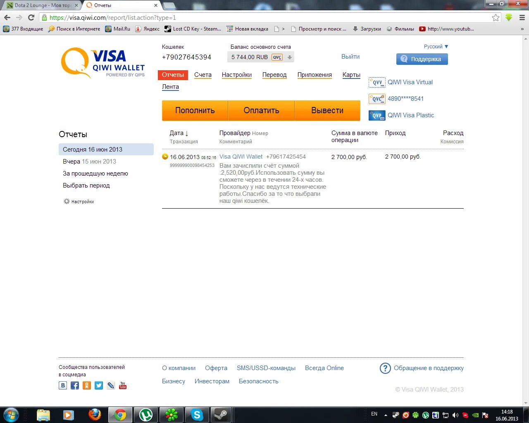
Task: Open the YouTube bookmark in bookmarks bar
Action: 446,29
